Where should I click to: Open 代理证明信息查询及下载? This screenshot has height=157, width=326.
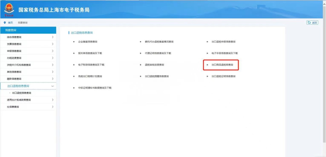(x=158, y=53)
